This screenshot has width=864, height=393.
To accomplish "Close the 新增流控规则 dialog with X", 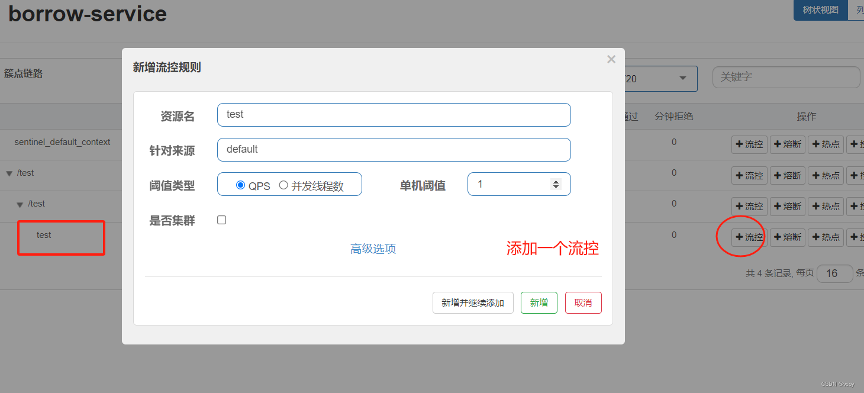I will coord(611,59).
